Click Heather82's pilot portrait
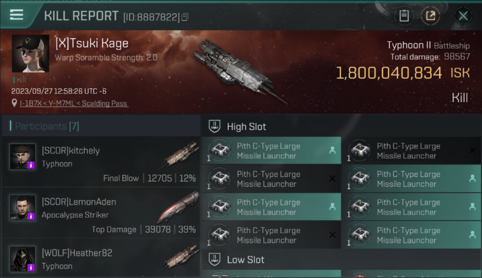Image resolution: width=482 pixels, height=278 pixels. (23, 258)
